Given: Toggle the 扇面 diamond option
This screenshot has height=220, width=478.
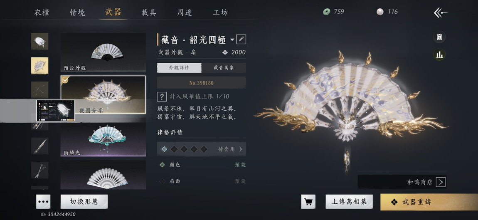Looking at the screenshot, I should [163, 181].
